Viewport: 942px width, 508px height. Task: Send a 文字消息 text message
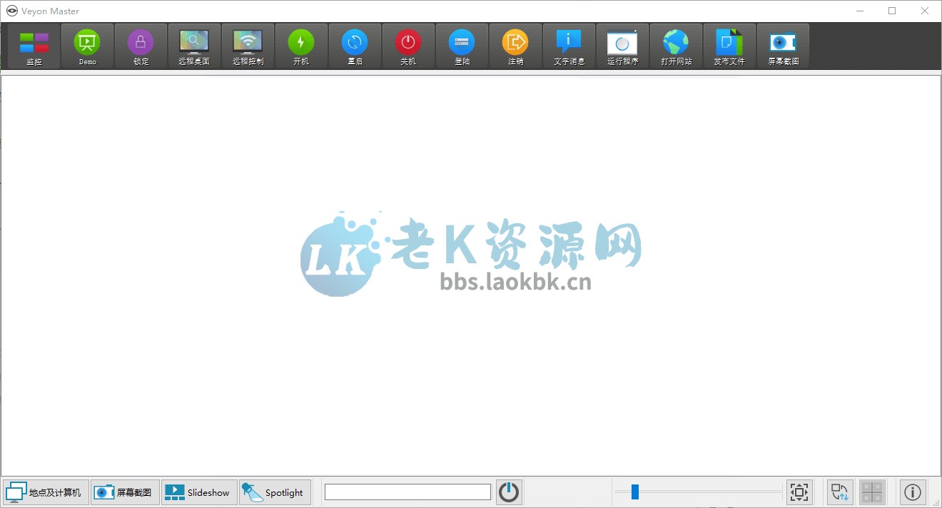(x=569, y=46)
